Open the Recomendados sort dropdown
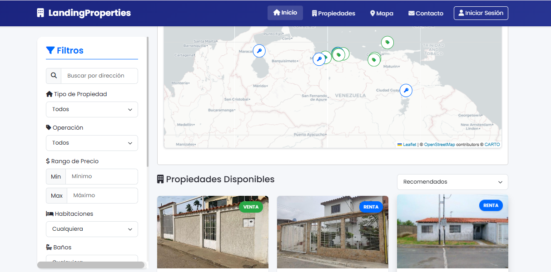 (452, 182)
